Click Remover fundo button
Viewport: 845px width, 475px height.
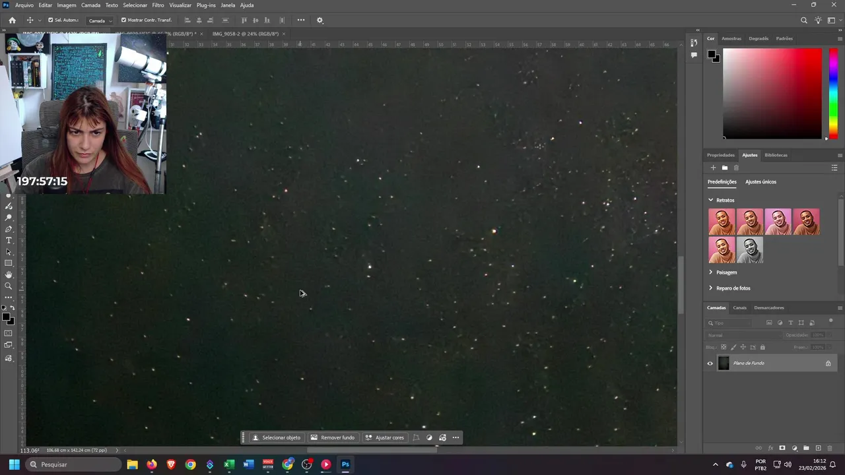tap(333, 437)
